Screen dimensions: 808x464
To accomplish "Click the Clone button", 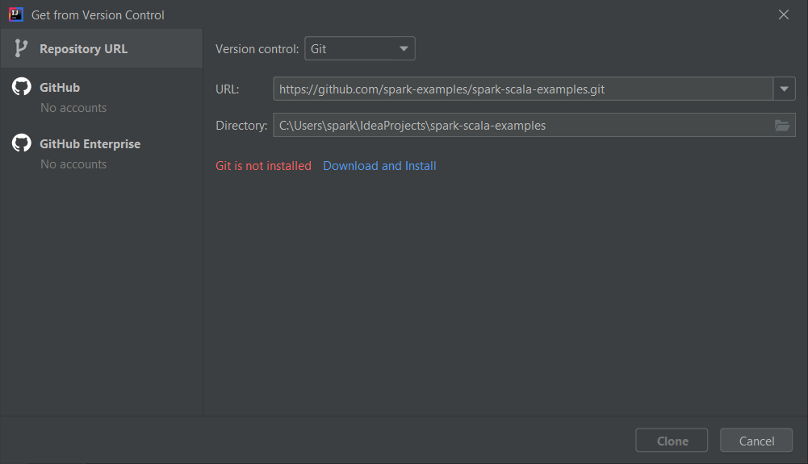I will pos(672,441).
